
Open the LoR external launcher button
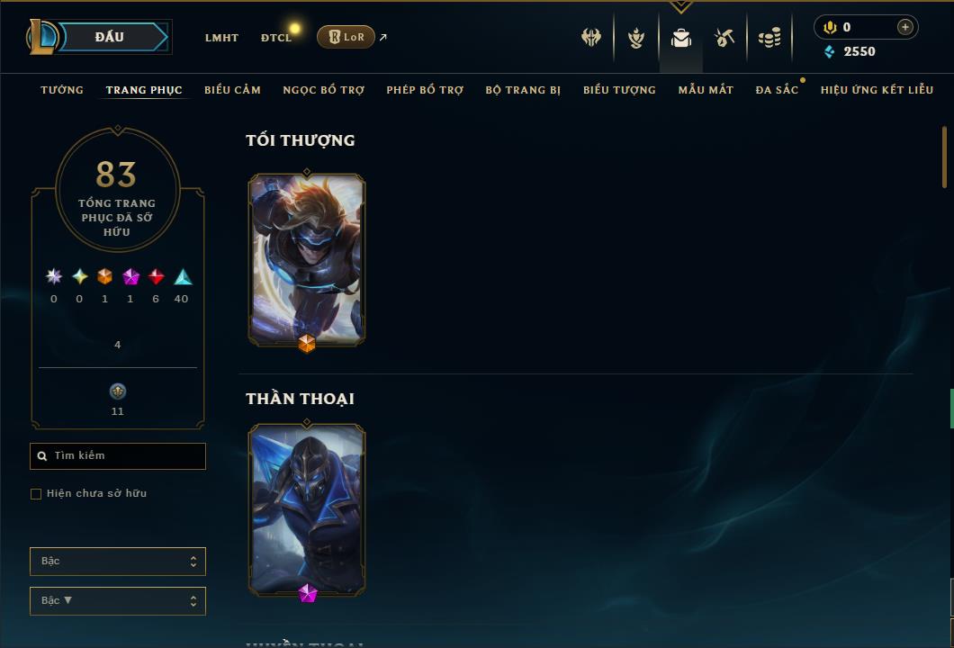click(346, 37)
